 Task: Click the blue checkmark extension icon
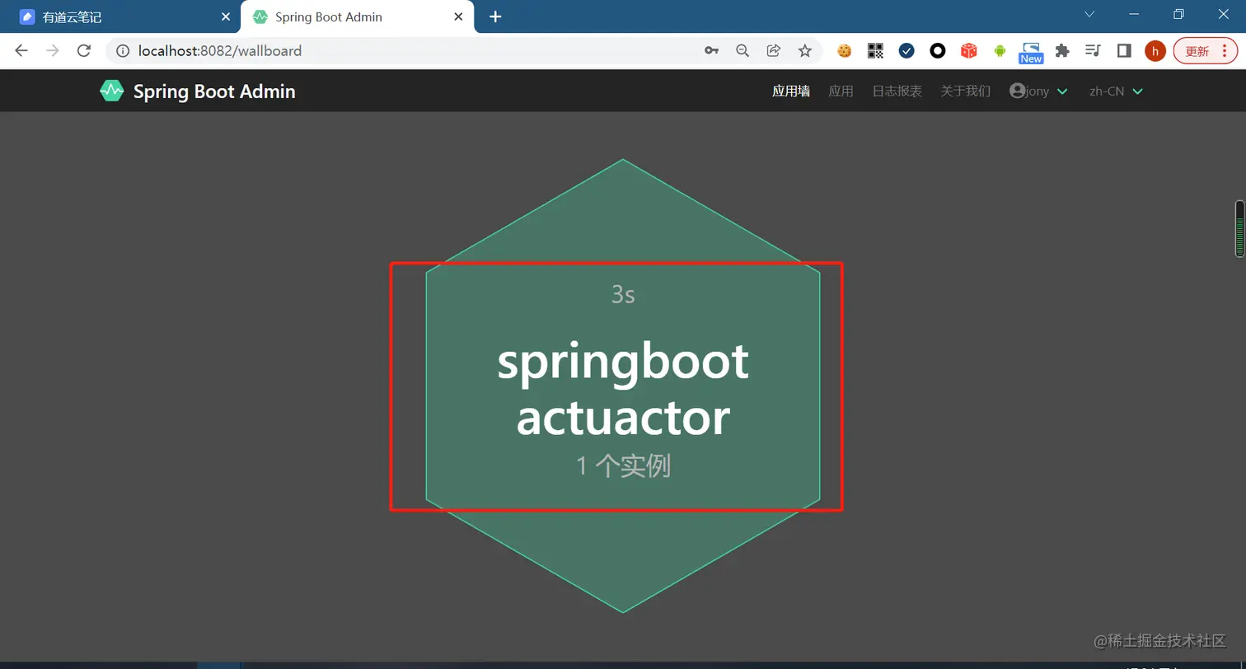(906, 51)
